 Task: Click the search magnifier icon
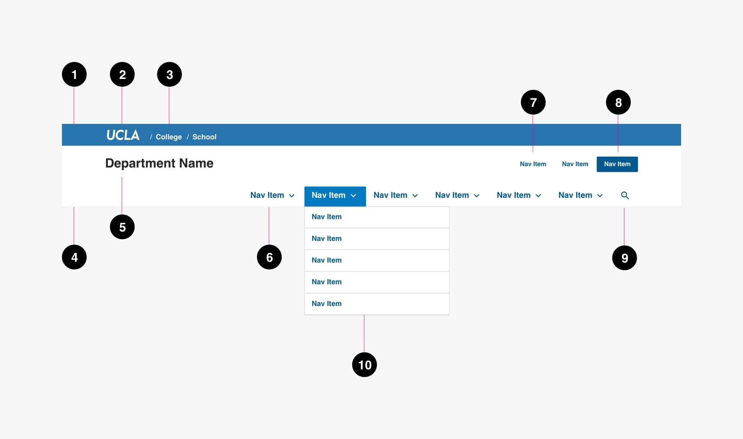click(625, 195)
